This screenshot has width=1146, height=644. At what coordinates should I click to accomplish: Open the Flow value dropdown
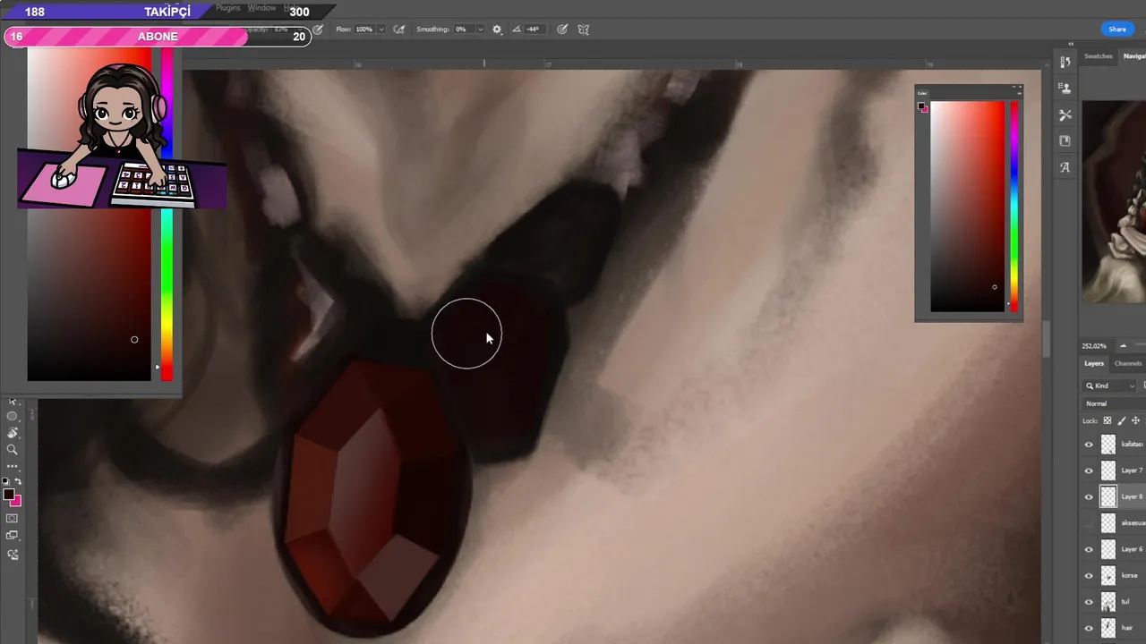pos(381,30)
